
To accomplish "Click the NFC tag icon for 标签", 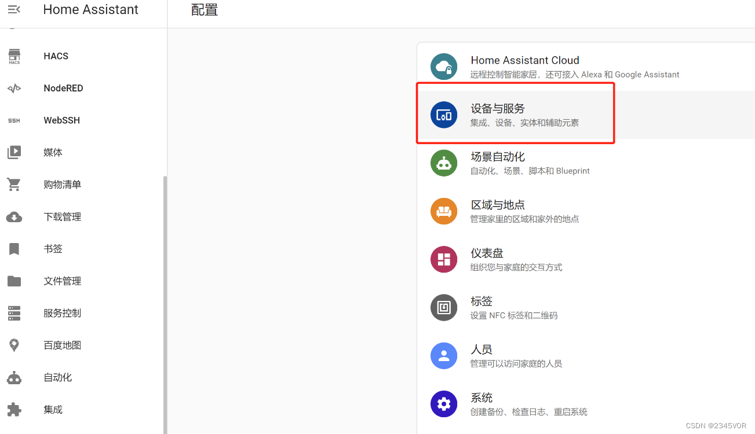I will pos(444,307).
